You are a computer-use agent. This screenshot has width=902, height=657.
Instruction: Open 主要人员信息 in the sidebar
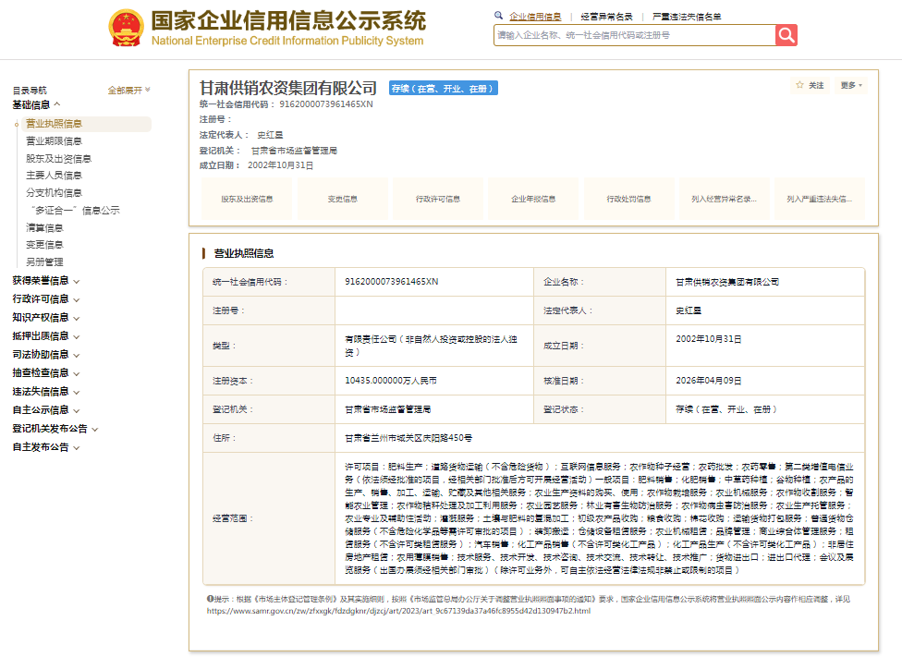click(x=54, y=176)
